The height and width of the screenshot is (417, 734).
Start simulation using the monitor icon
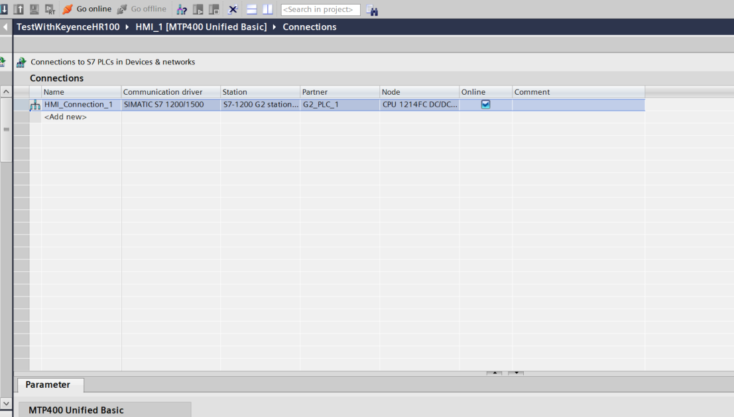pos(34,9)
